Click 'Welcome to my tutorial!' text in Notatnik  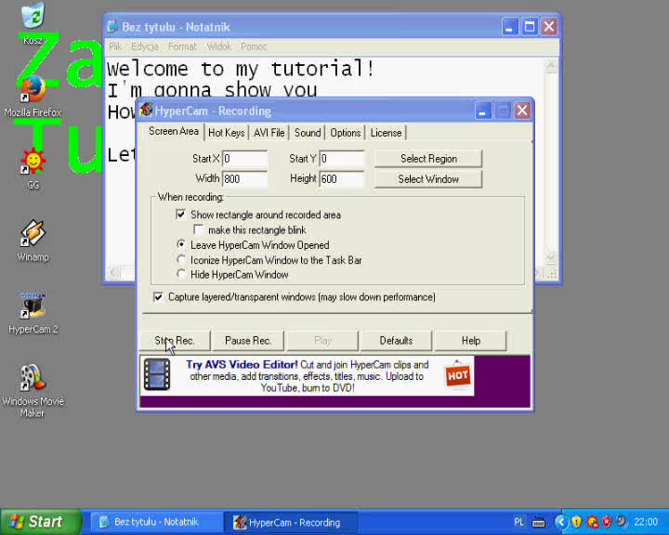pos(241,69)
